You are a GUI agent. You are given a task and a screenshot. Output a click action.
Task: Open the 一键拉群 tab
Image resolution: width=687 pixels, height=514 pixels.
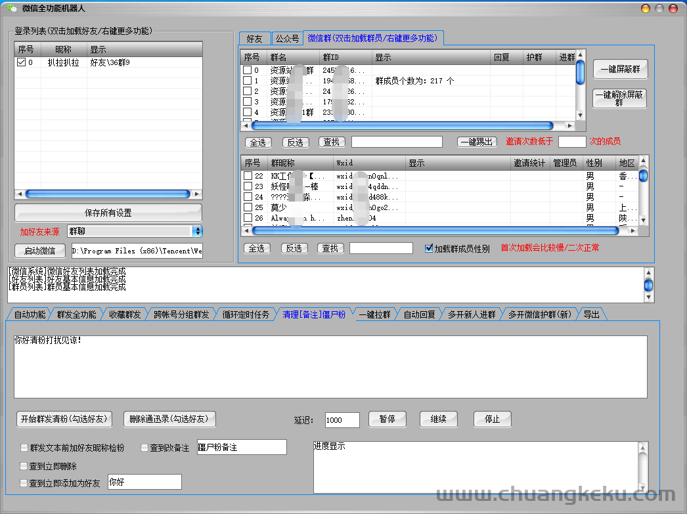375,314
